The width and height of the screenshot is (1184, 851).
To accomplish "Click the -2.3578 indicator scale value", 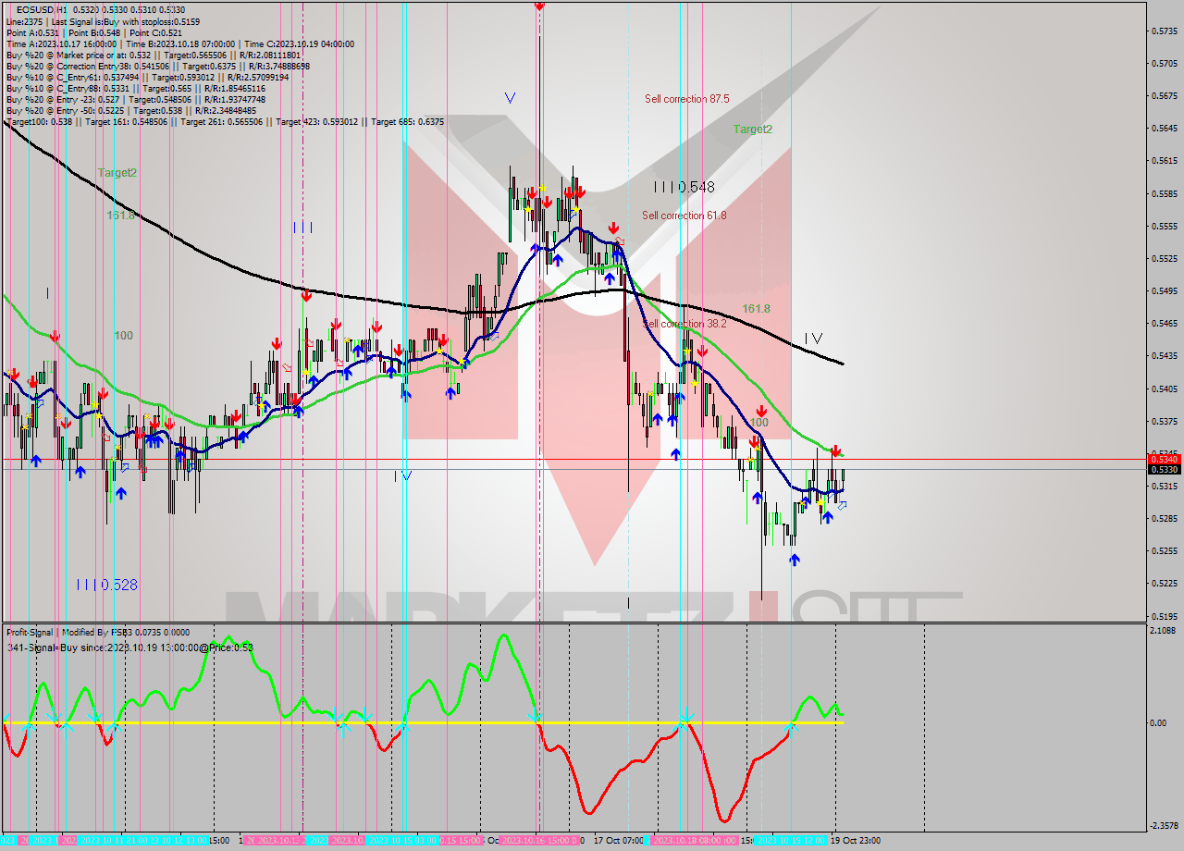I will pos(1164,826).
